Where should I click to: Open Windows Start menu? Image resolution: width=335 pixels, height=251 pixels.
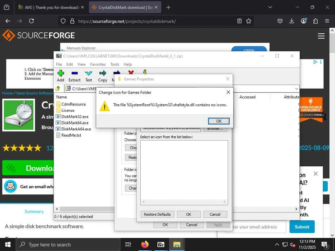point(8,244)
